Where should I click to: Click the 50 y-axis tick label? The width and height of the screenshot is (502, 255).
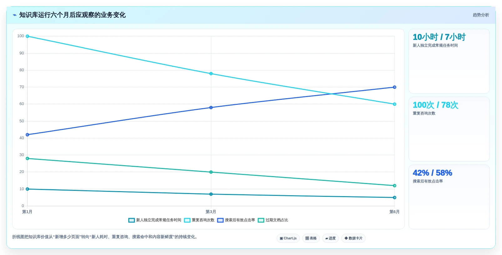click(x=22, y=121)
